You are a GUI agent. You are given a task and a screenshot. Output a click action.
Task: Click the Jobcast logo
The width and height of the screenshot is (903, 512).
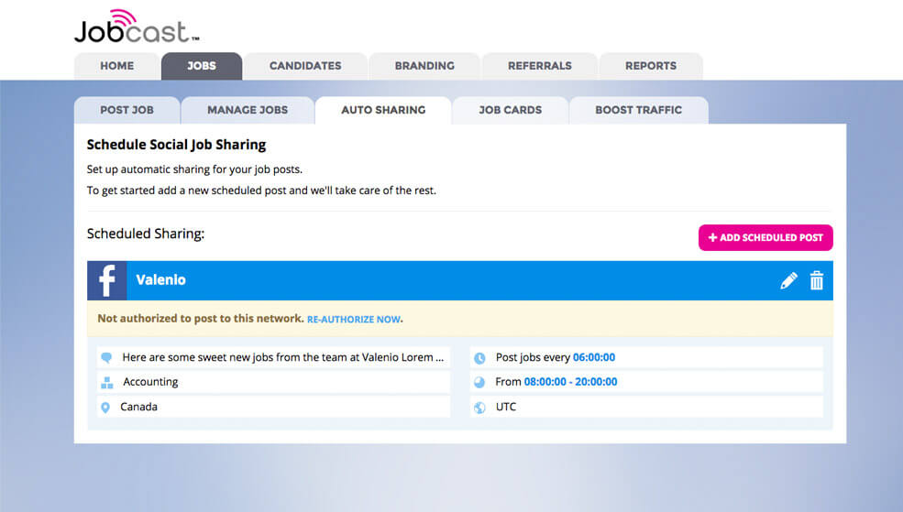point(136,27)
